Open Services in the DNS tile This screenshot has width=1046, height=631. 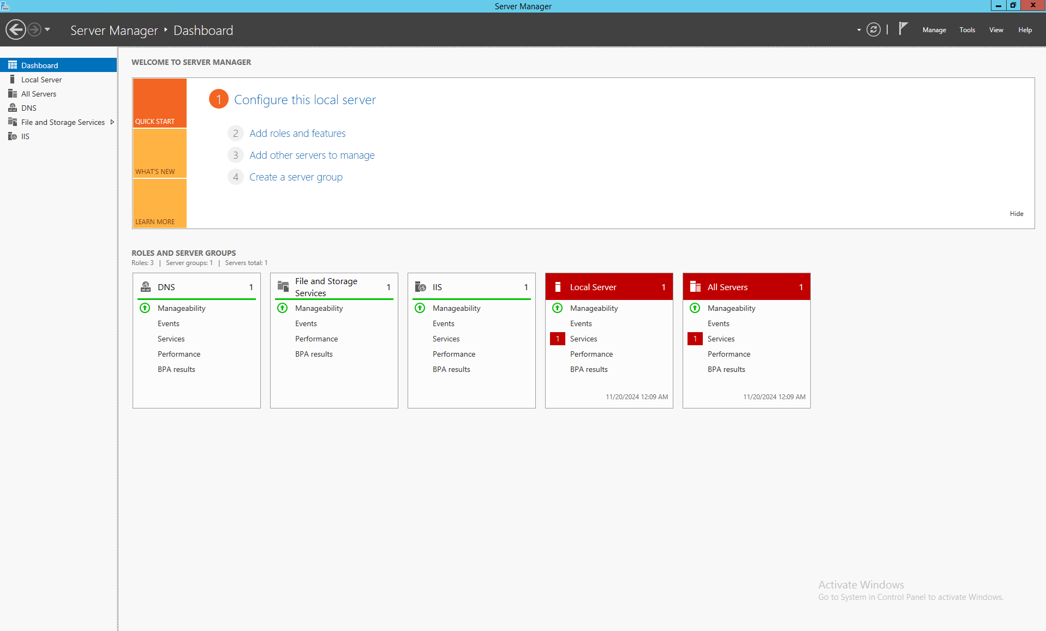(171, 339)
